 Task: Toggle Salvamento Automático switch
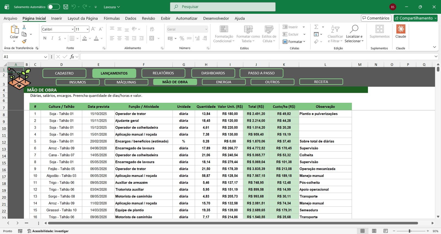[54, 7]
